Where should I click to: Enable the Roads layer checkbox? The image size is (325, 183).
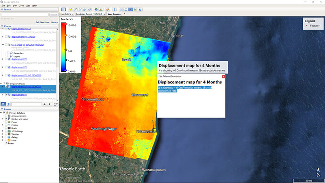click(6, 128)
